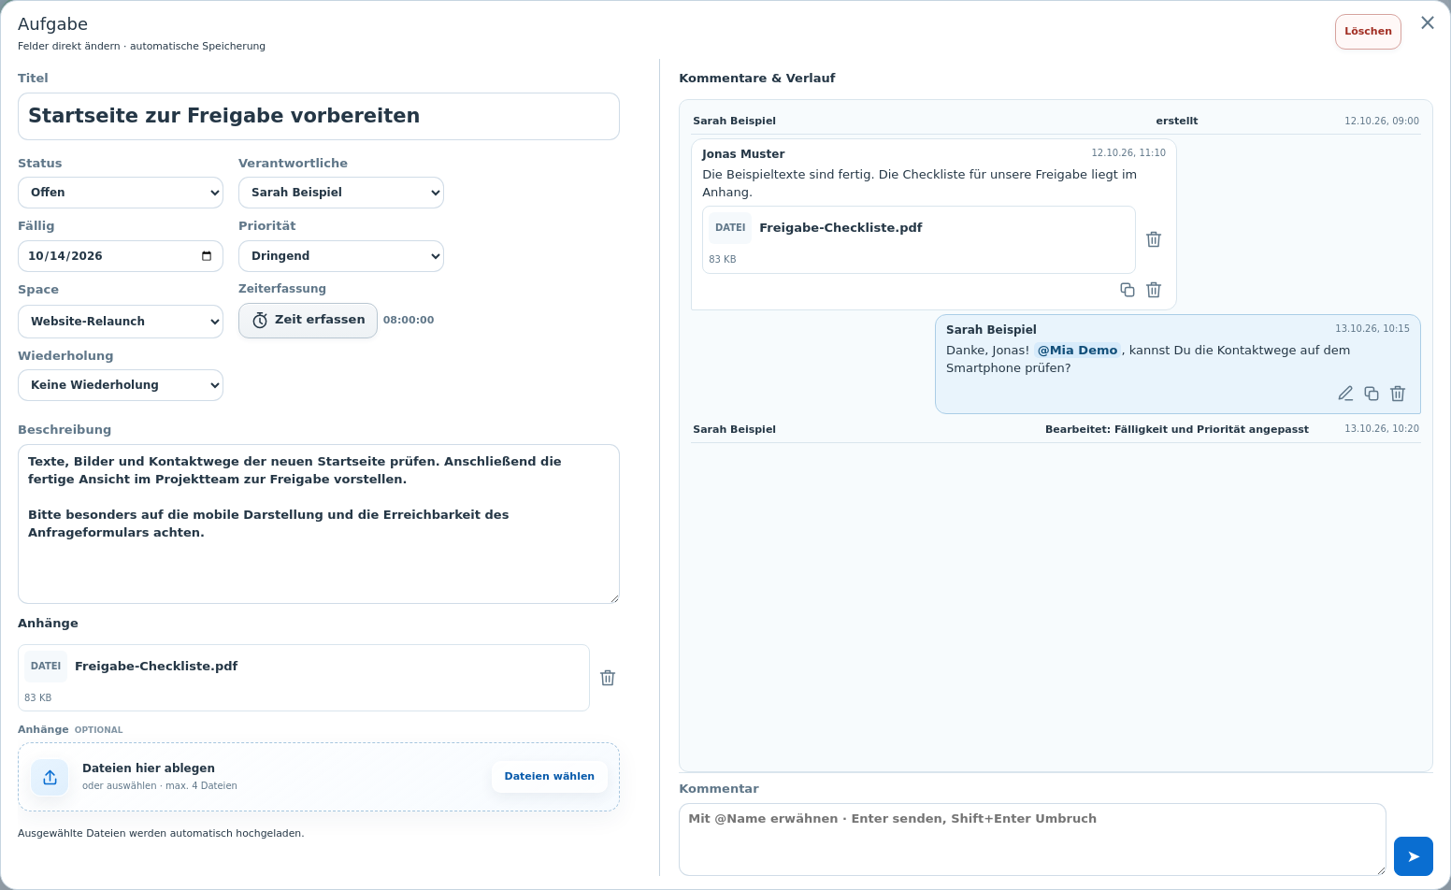Click the 'Bearbeitet: Fälligkeit und Priorität angepasst' entry
1451x890 pixels.
[x=1177, y=429]
